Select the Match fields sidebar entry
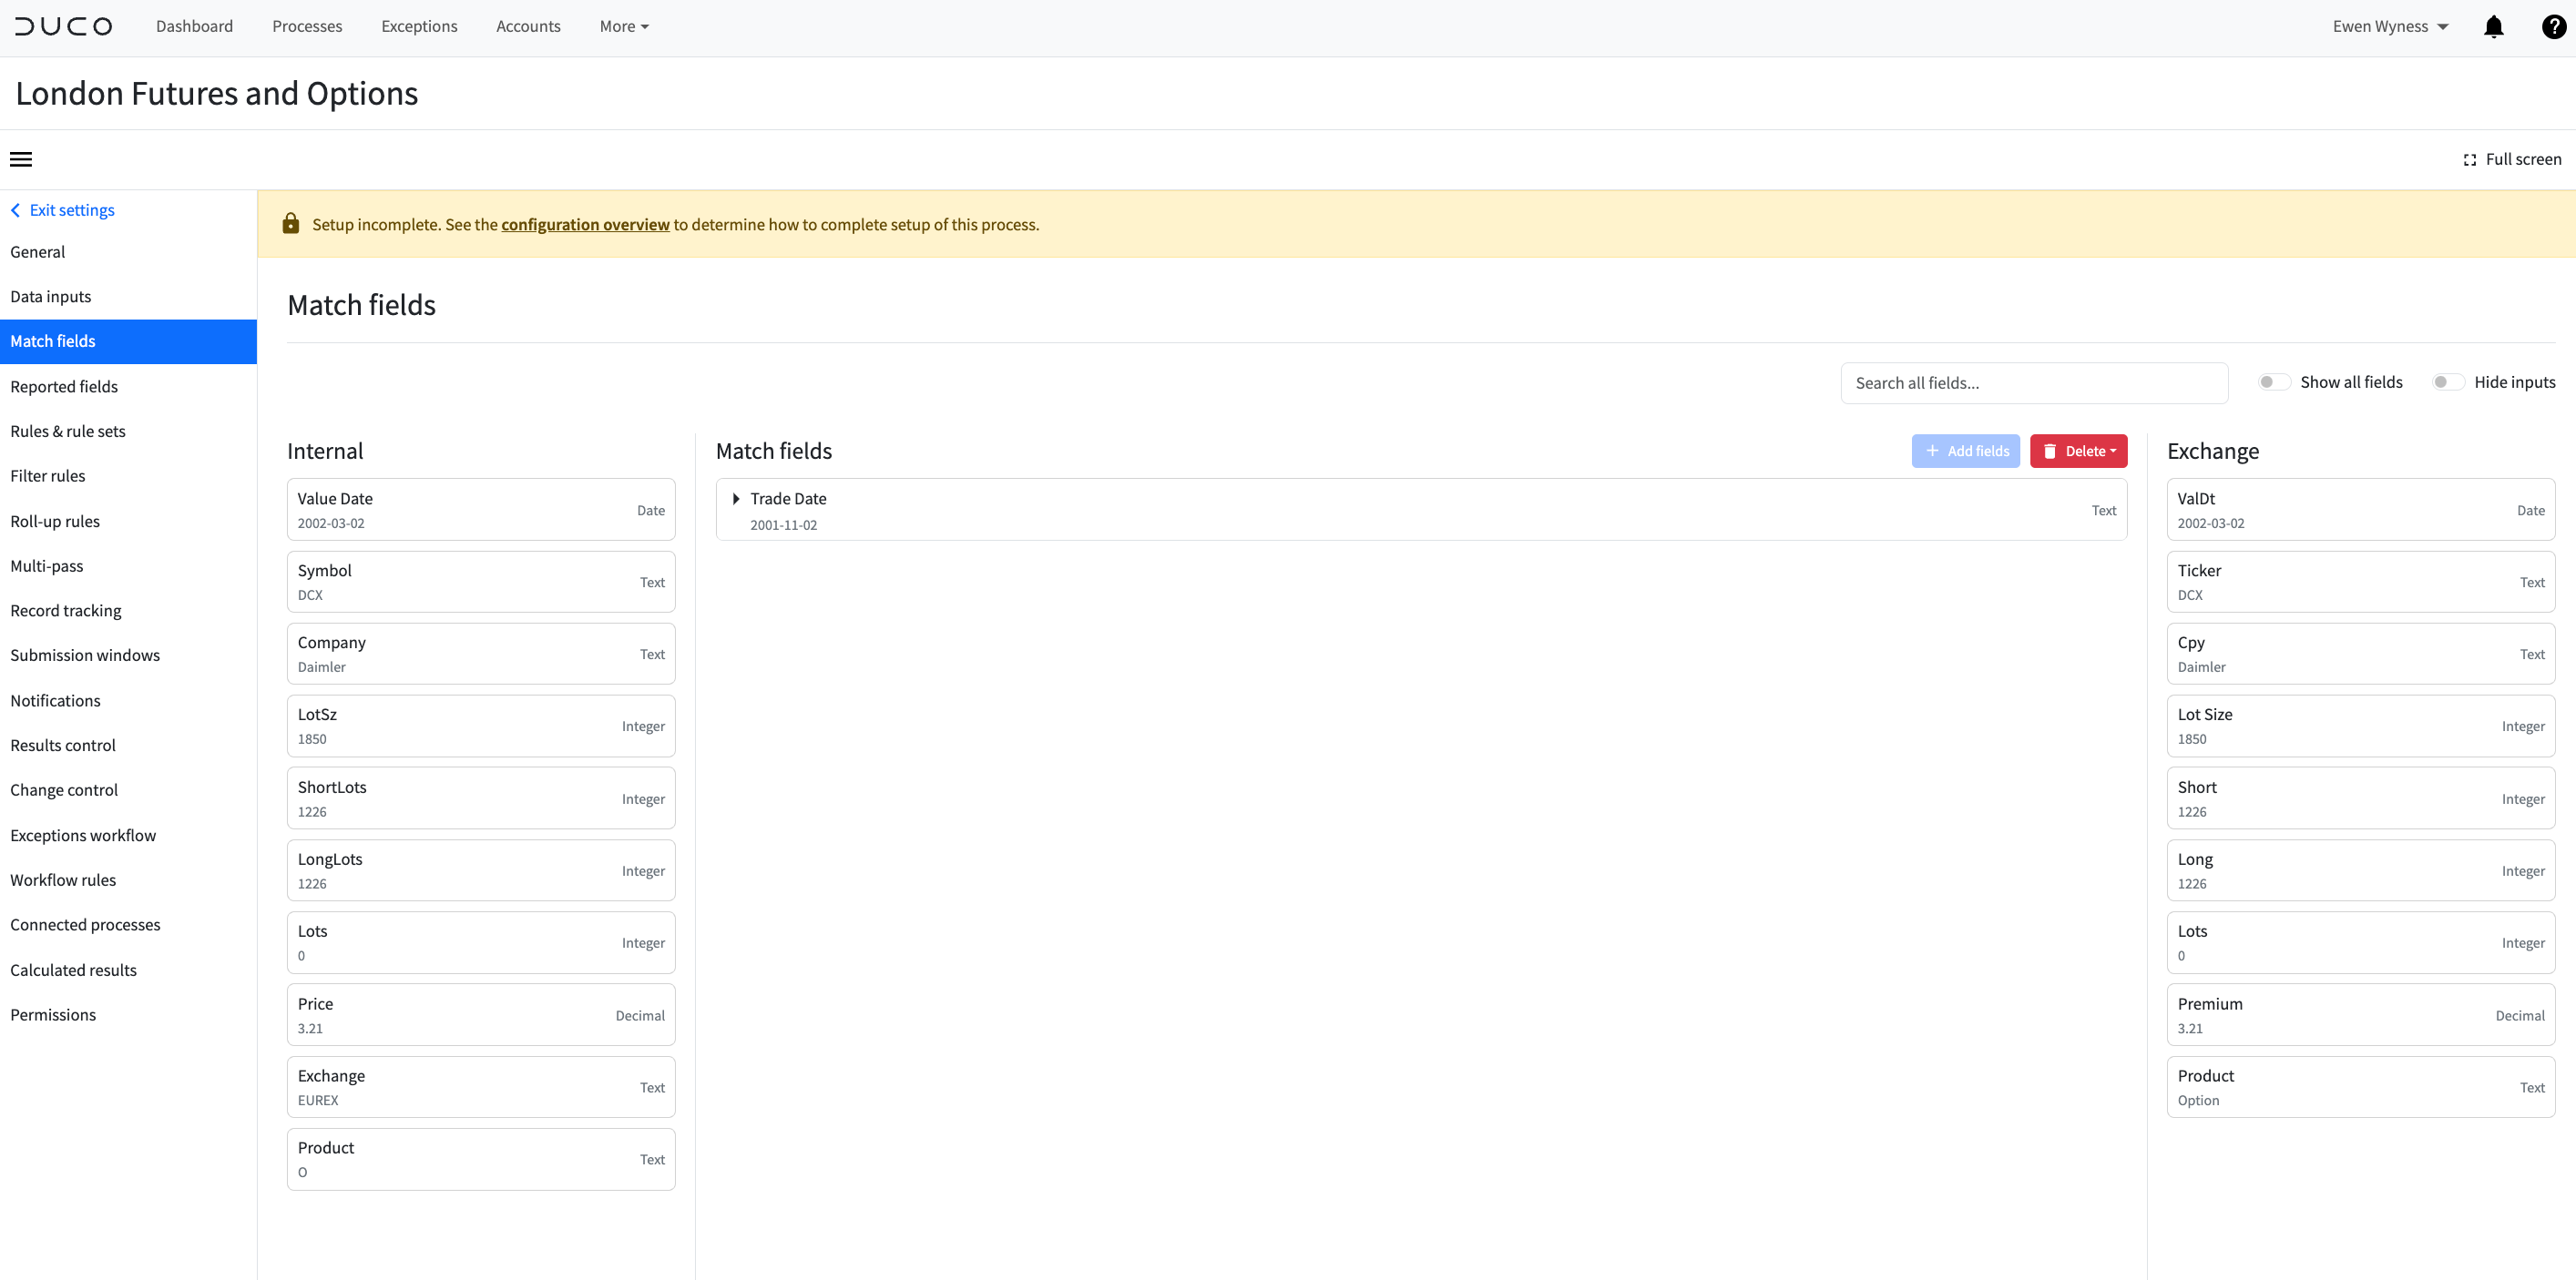 click(52, 340)
